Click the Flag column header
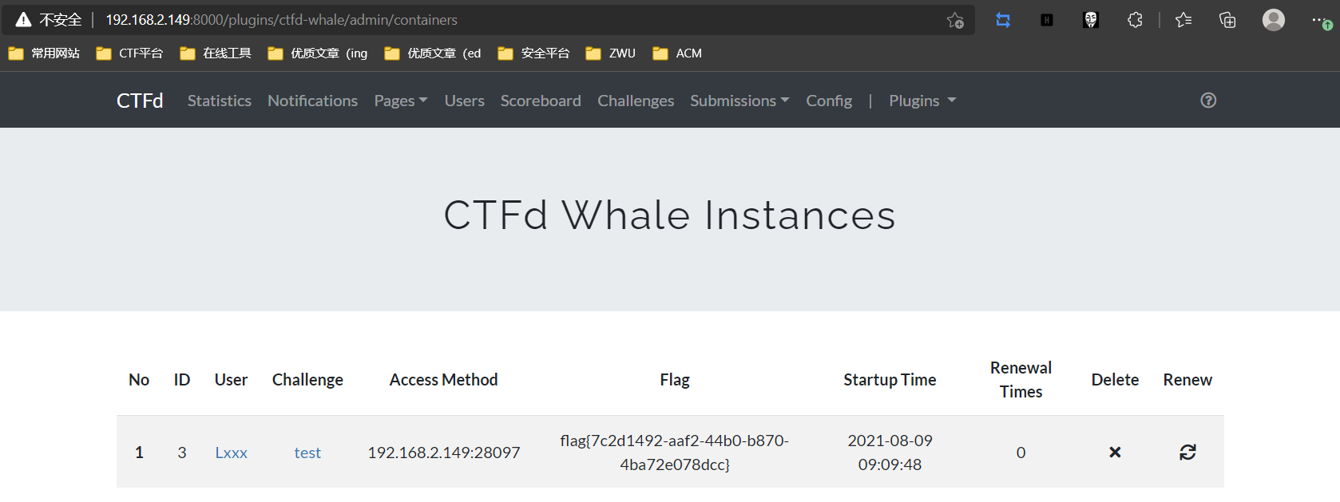Viewport: 1340px width, 502px height. [x=675, y=380]
